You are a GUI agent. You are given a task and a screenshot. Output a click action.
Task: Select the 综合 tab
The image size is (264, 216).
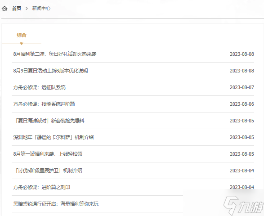(22, 35)
